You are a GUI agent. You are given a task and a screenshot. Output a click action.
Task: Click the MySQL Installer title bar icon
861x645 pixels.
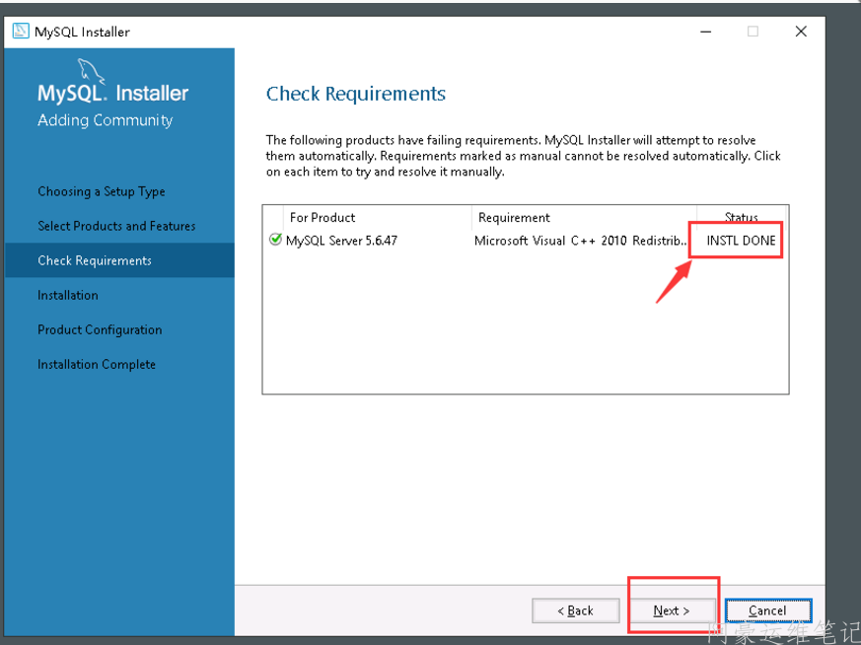(x=21, y=32)
